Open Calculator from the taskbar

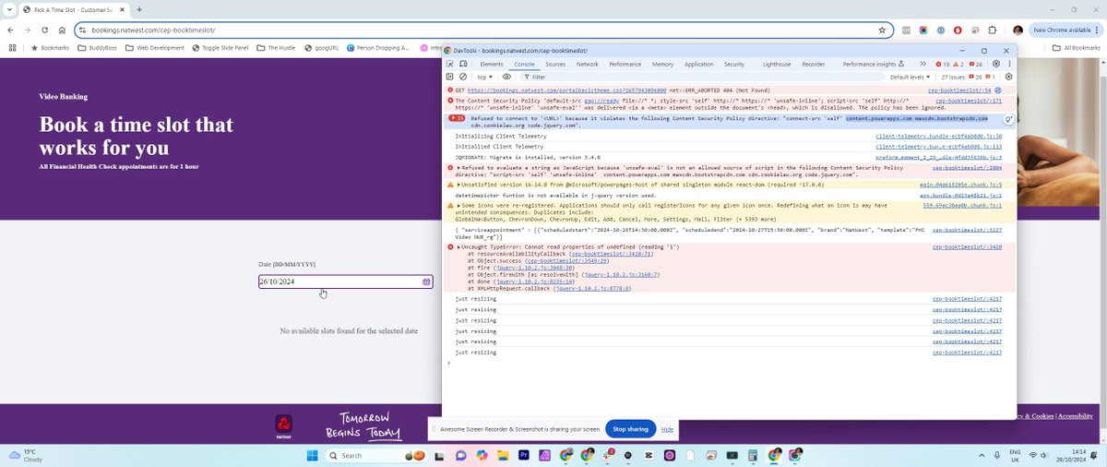coord(753,455)
